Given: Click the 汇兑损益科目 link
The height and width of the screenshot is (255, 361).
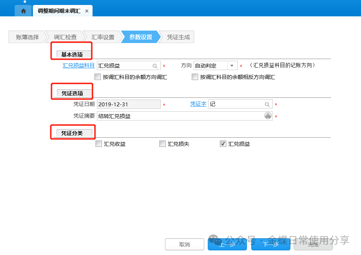Looking at the screenshot, I should [78, 65].
